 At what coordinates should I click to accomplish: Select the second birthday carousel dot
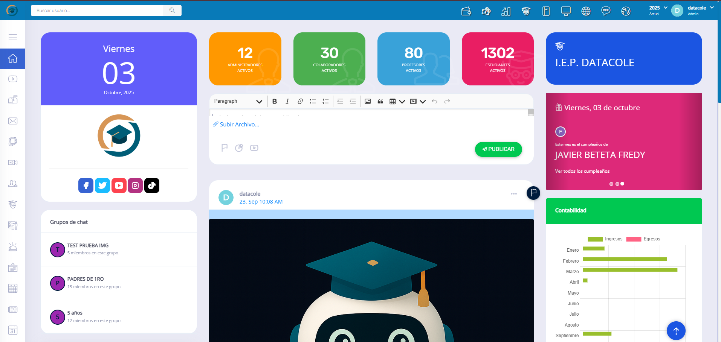point(617,184)
